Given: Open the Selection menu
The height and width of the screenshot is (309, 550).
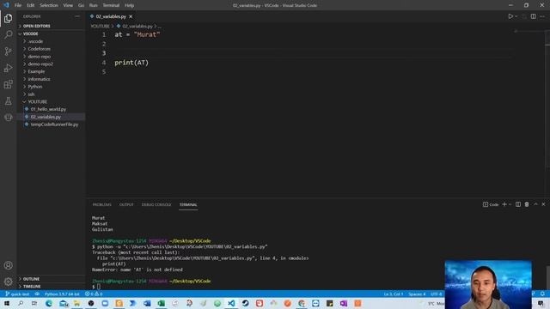Looking at the screenshot, I should tap(49, 5).
